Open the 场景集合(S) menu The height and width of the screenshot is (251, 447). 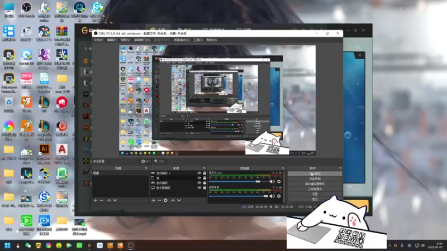click(181, 40)
